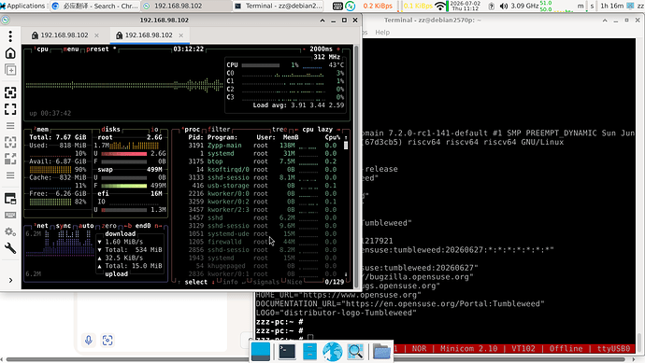Open btop menu option in the cpu box
The image size is (645, 363).
click(71, 49)
